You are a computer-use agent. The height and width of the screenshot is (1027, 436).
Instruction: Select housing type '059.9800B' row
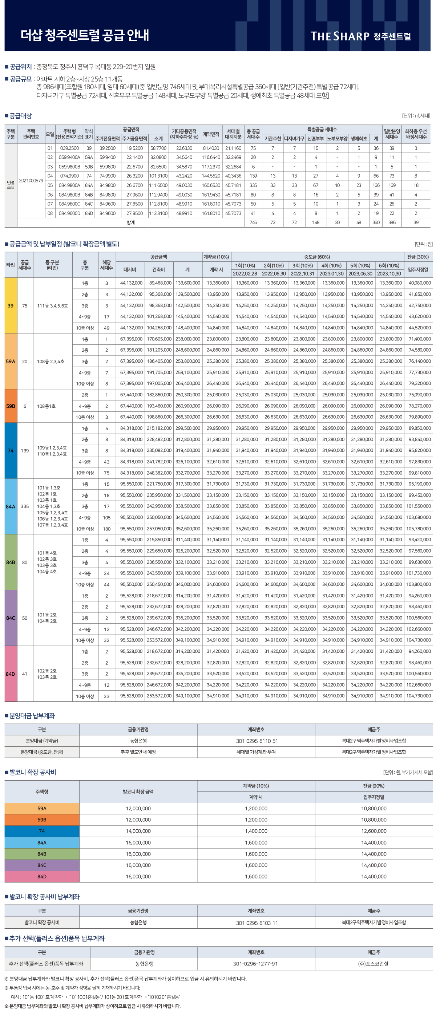pyautogui.click(x=69, y=167)
